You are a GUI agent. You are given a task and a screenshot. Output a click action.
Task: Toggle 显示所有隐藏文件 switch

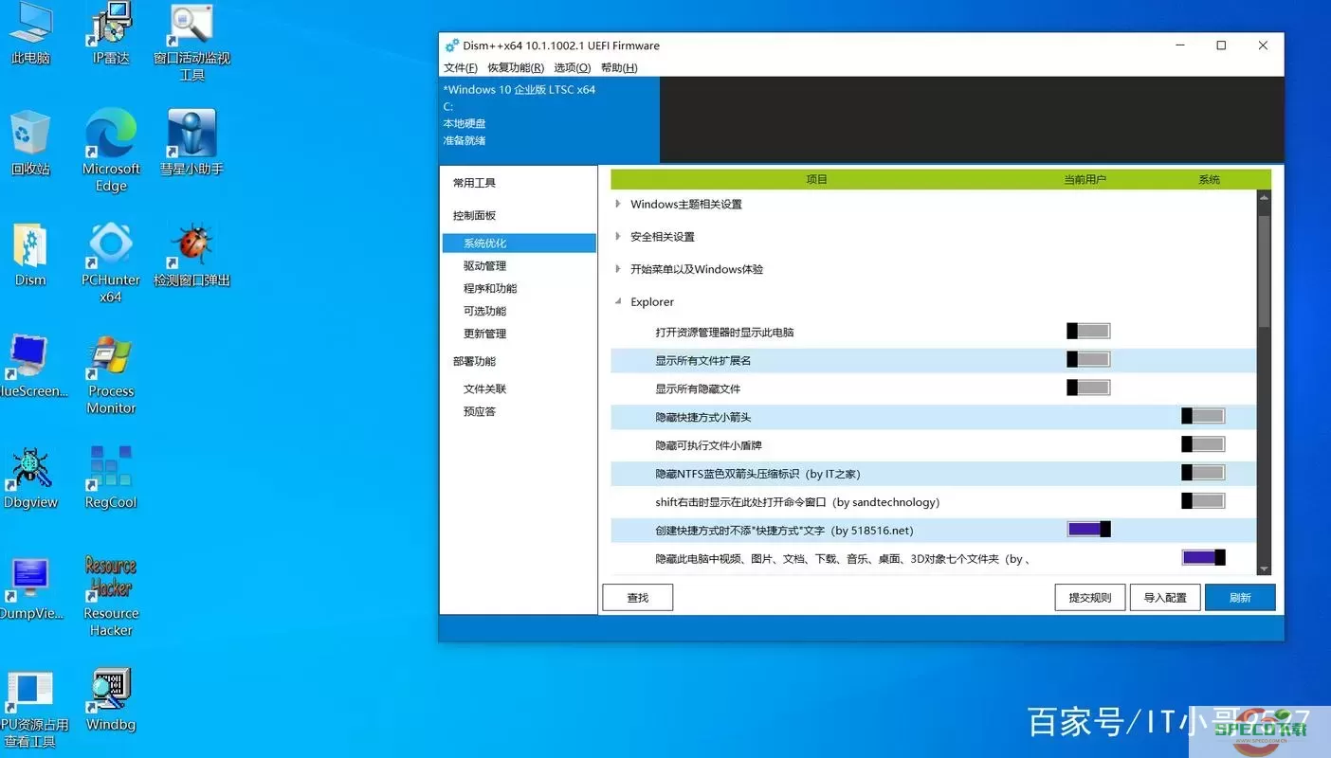tap(1088, 388)
